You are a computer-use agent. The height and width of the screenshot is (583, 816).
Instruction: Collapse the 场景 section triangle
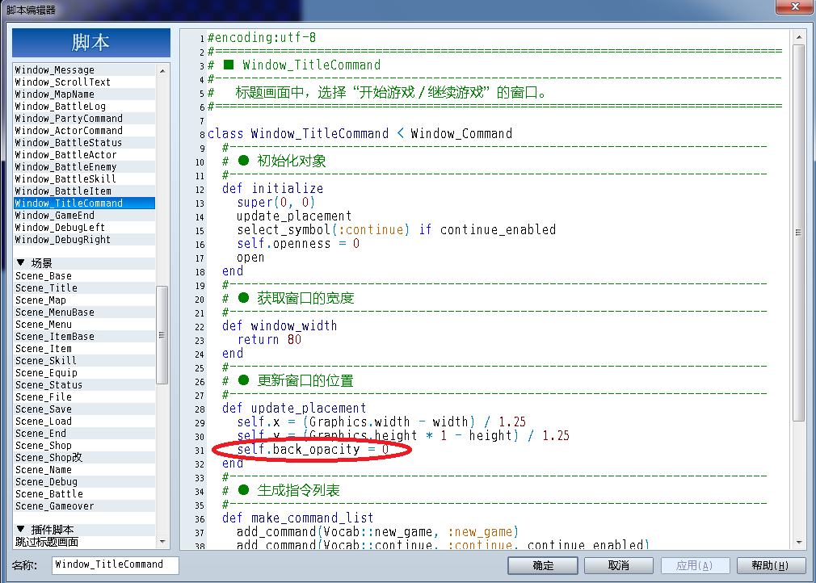point(21,262)
